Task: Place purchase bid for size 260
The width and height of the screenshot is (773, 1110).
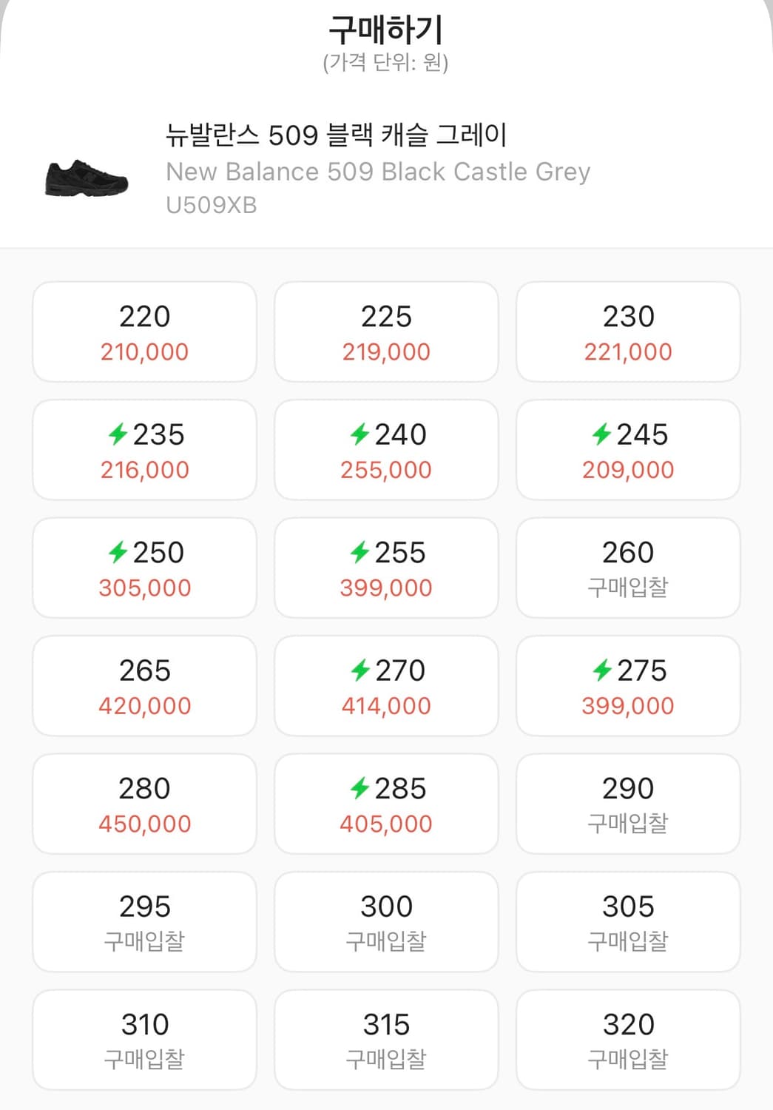Action: point(628,568)
